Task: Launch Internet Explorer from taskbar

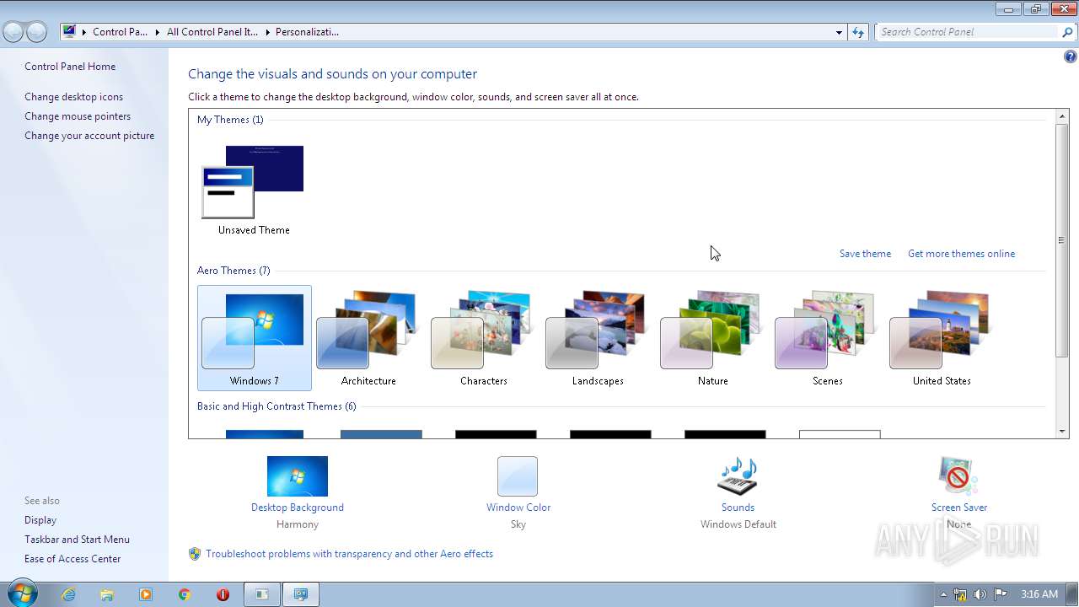Action: pyautogui.click(x=68, y=594)
